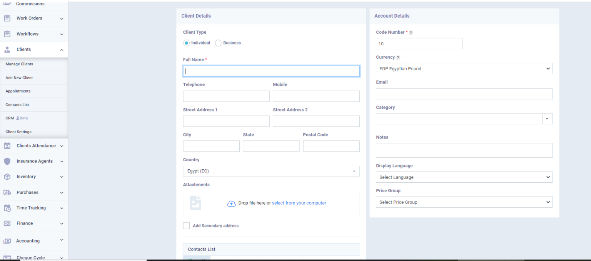This screenshot has width=591, height=261.
Task: Collapse the Clients menu section
Action: 61,50
